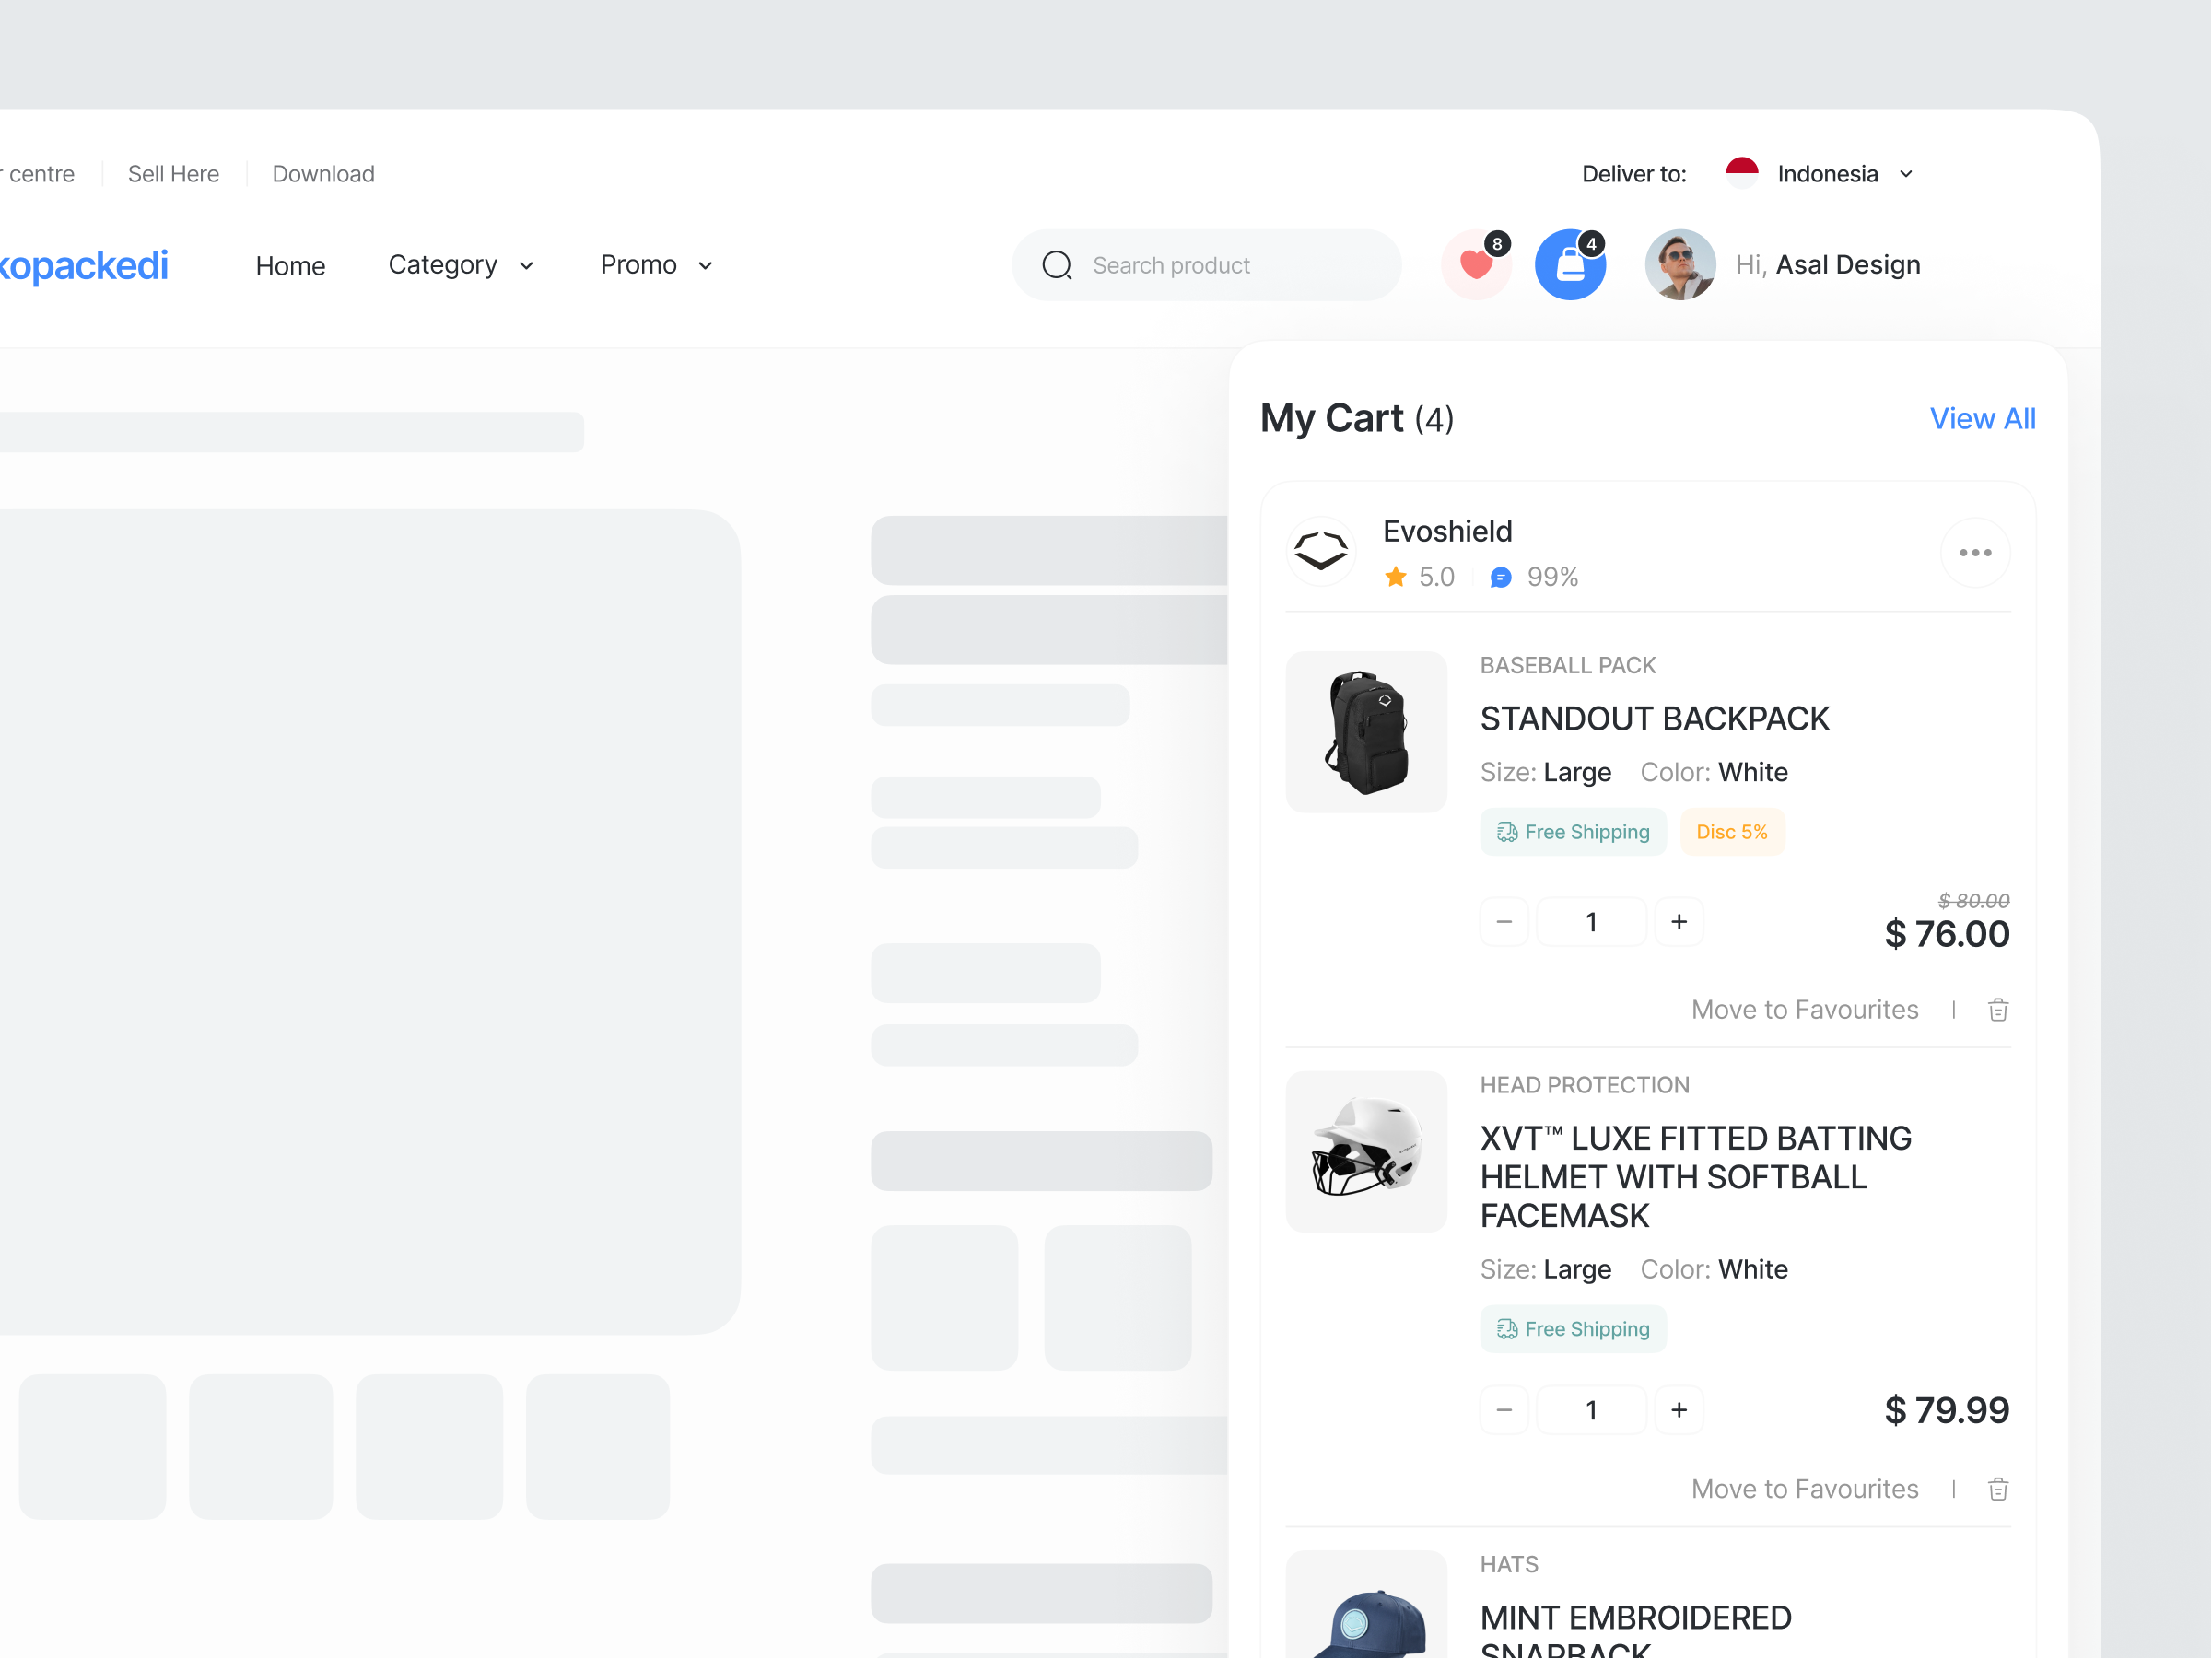
Task: Open the Asal Design profile avatar
Action: [x=1680, y=265]
